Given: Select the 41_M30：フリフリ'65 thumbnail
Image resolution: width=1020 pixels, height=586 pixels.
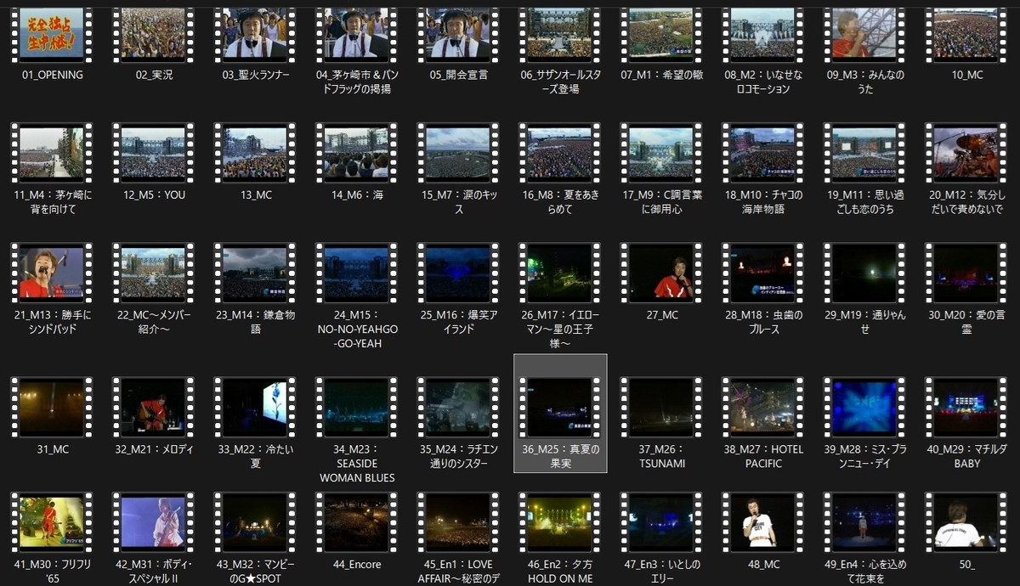Looking at the screenshot, I should [51, 522].
